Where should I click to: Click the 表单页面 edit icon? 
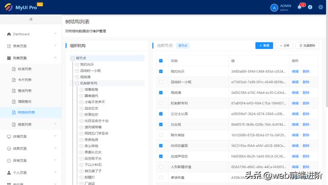[x=9, y=46]
